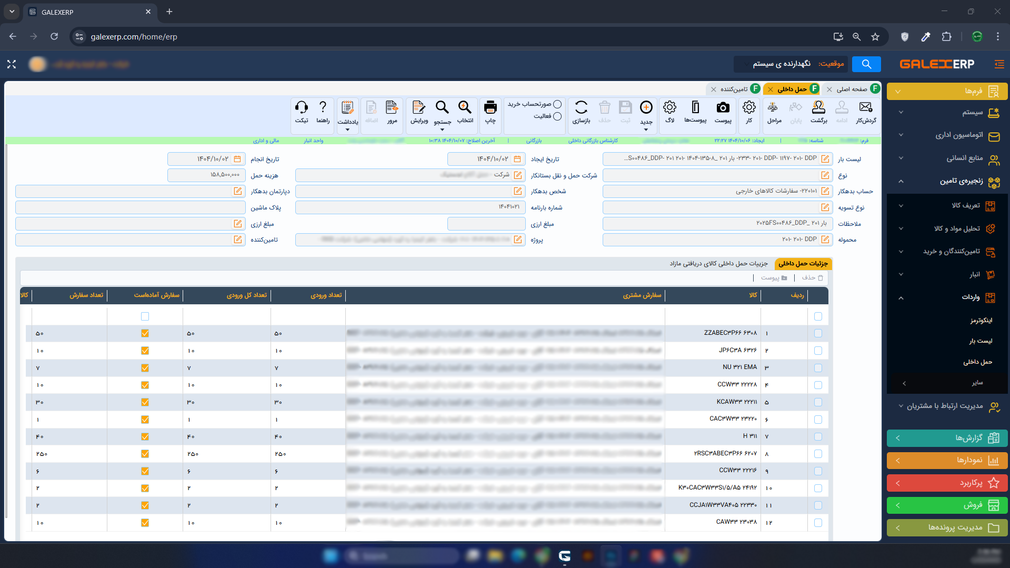The height and width of the screenshot is (568, 1010).
Task: Open the نمودارها charts section
Action: click(947, 461)
